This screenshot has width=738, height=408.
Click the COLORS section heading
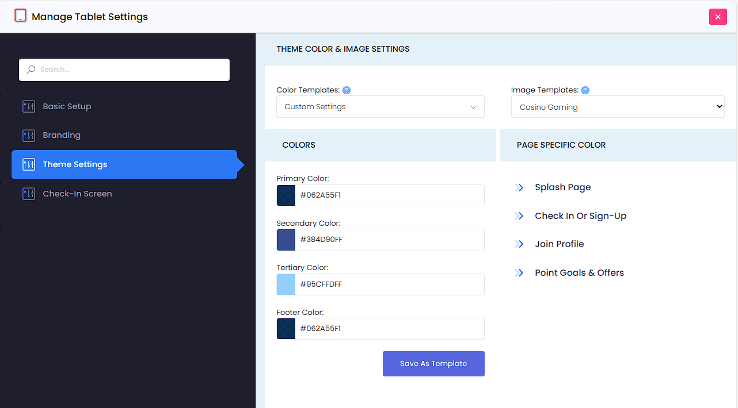pos(299,145)
